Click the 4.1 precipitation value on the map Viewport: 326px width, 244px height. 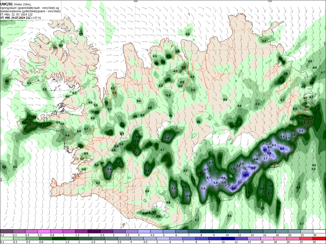(x=211, y=163)
